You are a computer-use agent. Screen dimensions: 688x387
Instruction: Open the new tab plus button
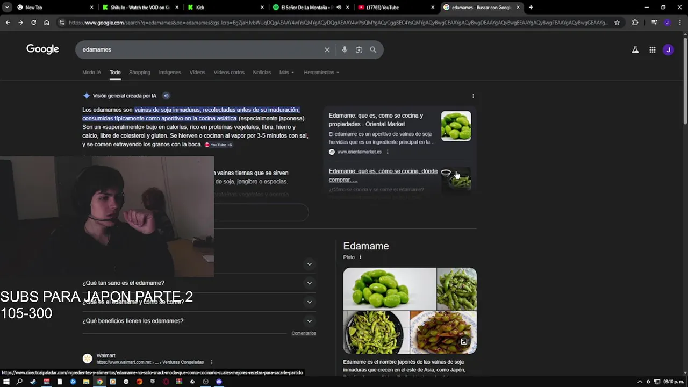(531, 7)
